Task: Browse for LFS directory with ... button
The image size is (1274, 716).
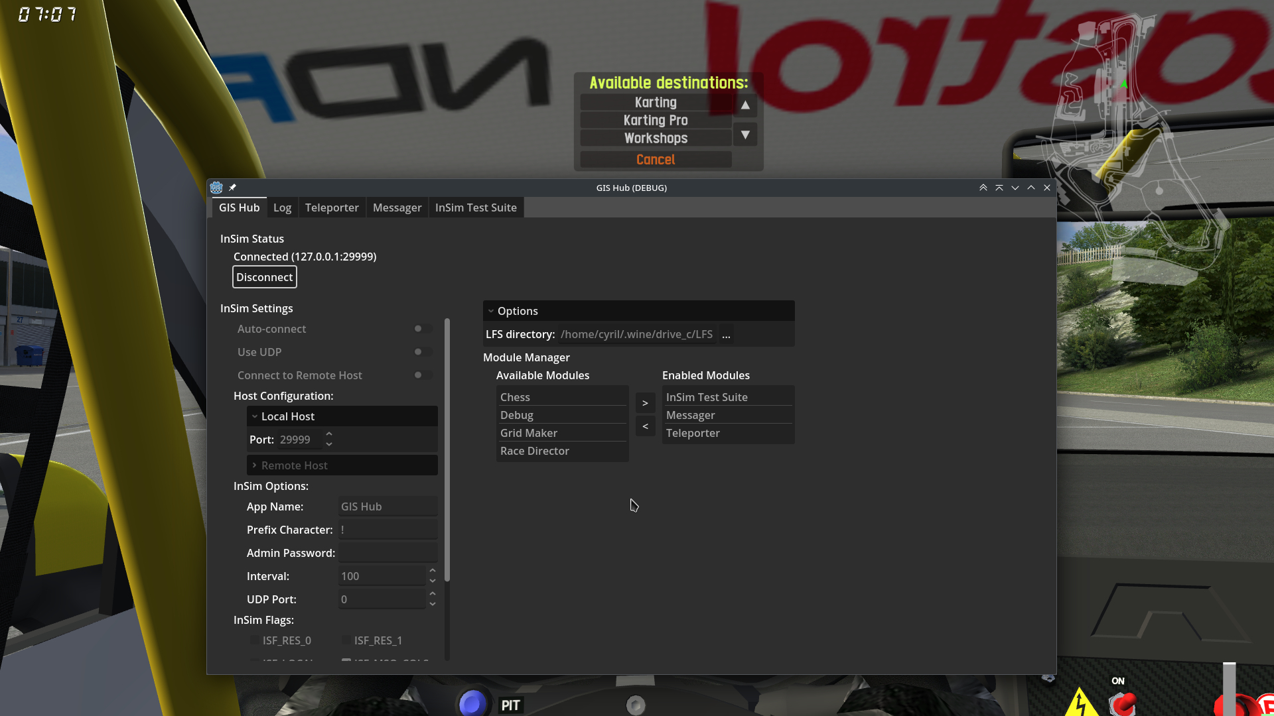Action: pos(726,335)
